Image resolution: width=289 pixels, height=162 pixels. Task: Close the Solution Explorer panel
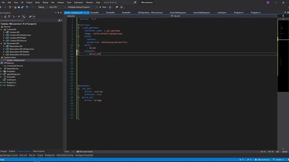[x=61, y=13]
